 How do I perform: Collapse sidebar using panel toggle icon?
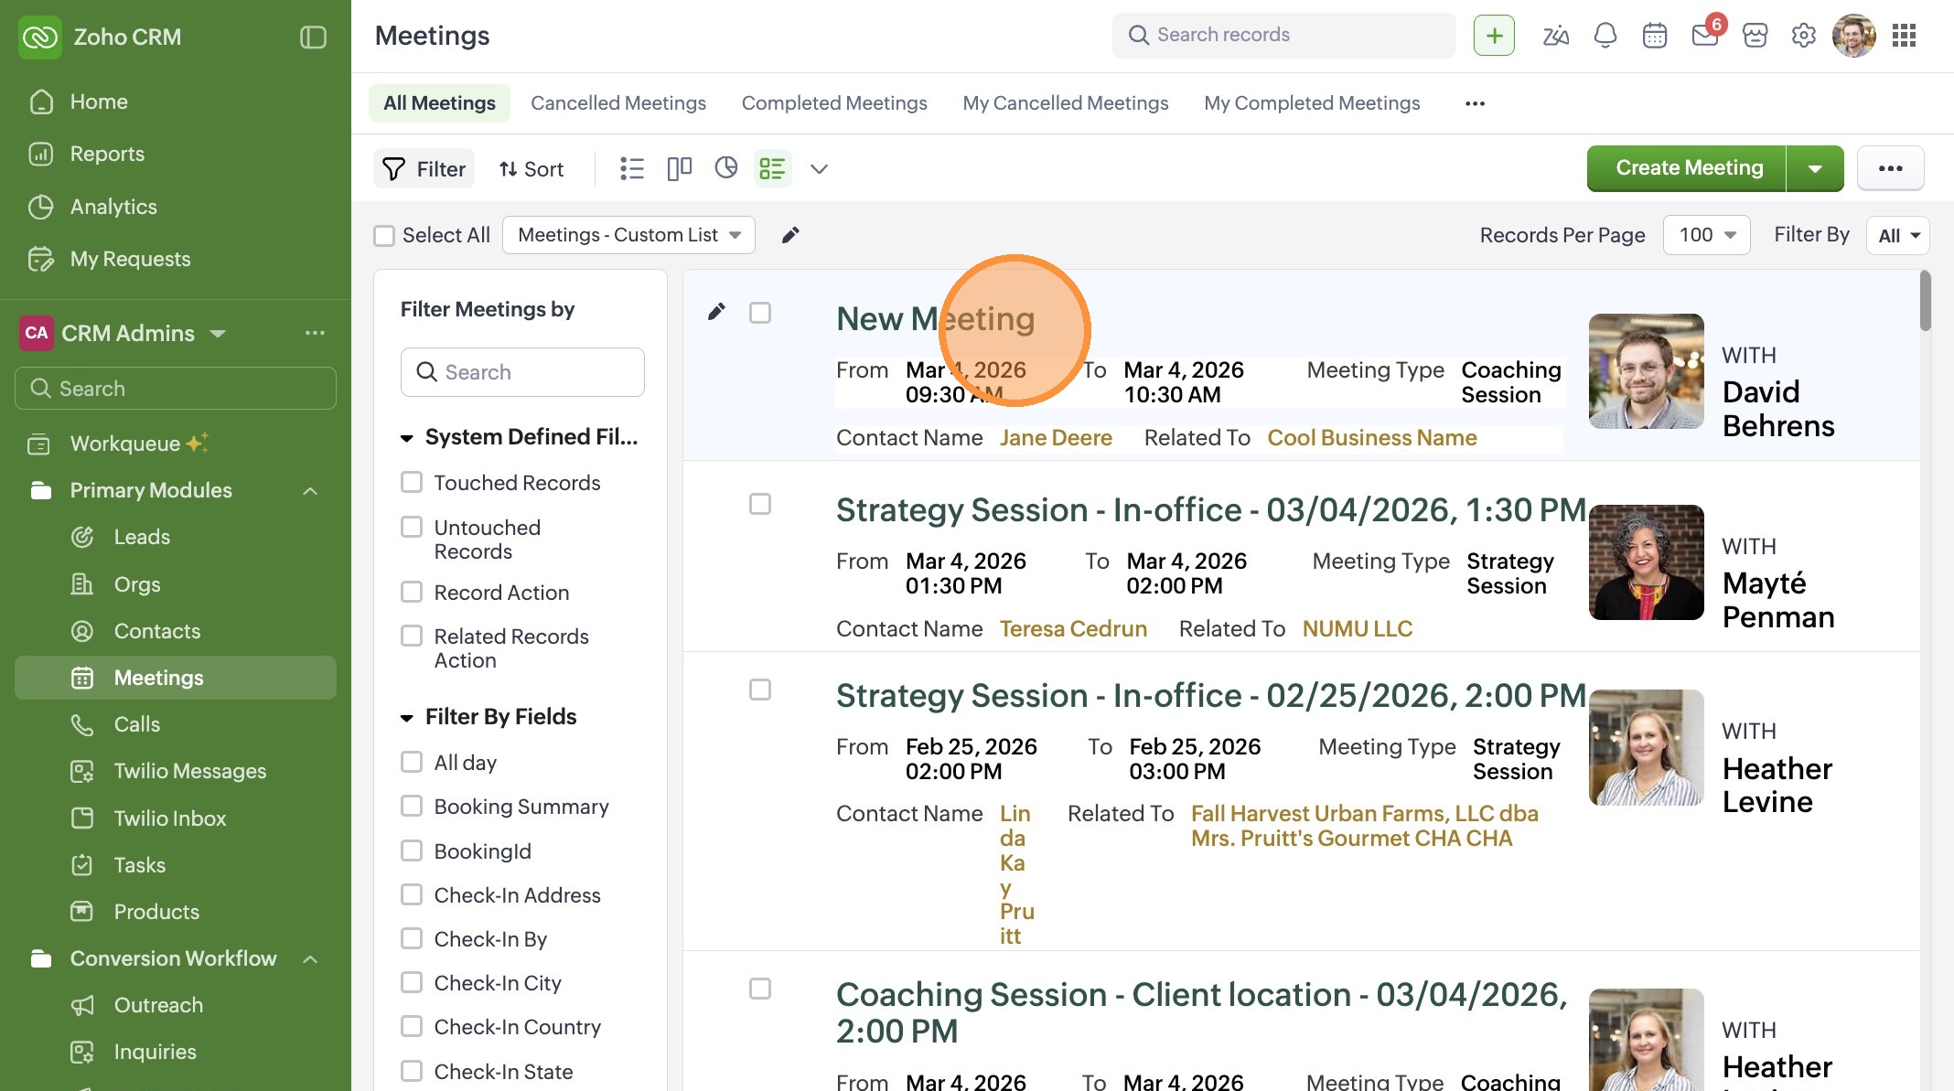pyautogui.click(x=313, y=37)
